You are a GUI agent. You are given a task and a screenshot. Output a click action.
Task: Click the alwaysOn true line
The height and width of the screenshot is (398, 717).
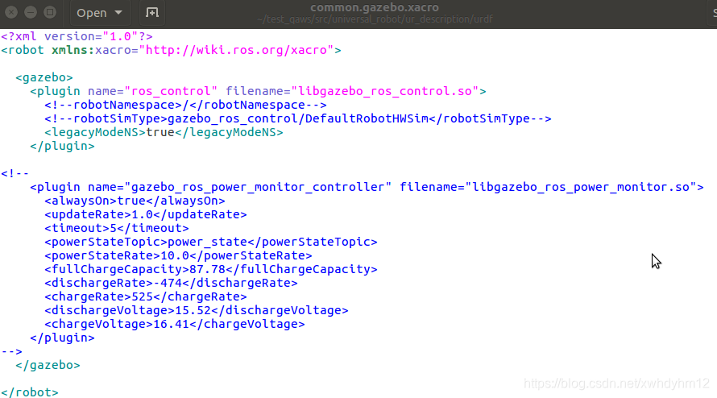point(135,201)
